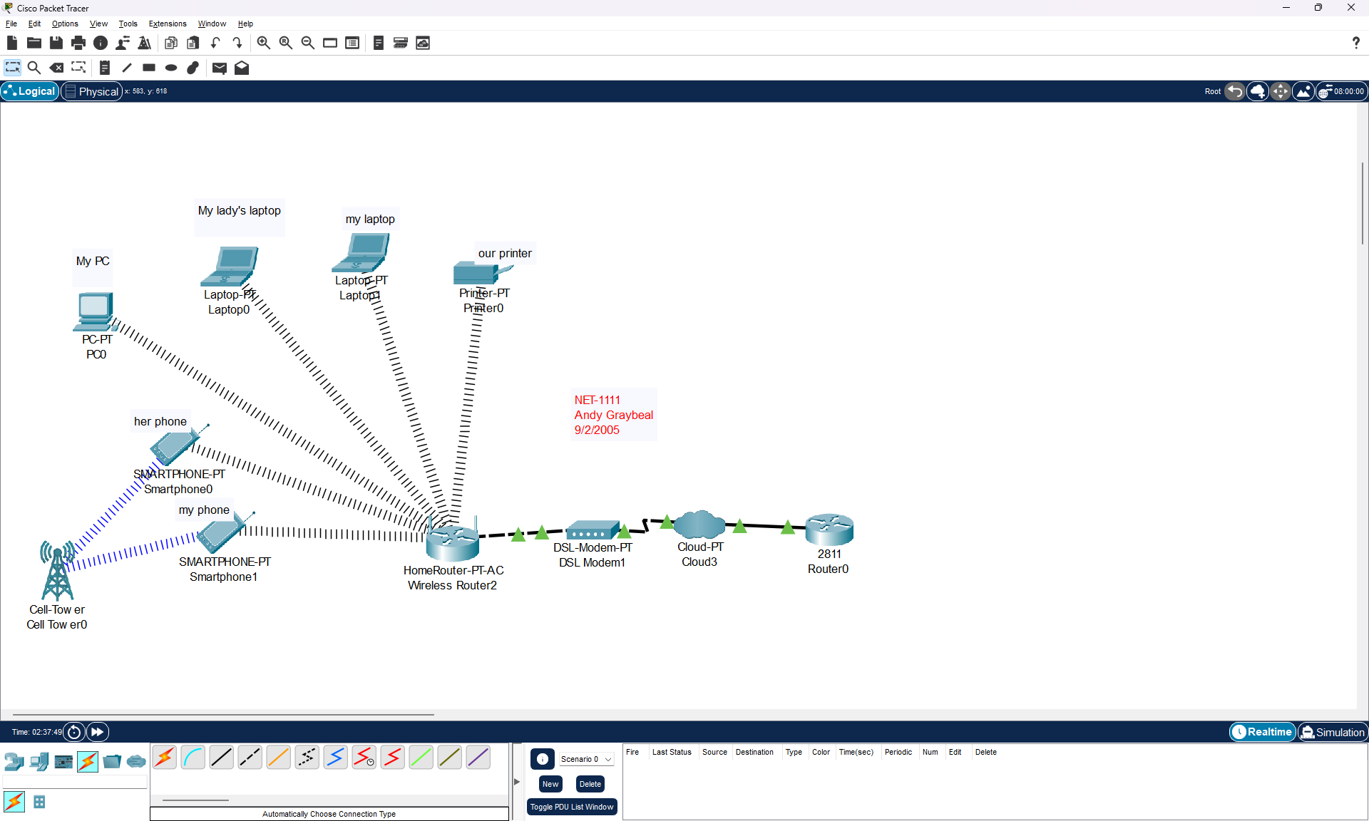This screenshot has height=821, width=1369.
Task: Open the Extensions menu
Action: coord(168,24)
